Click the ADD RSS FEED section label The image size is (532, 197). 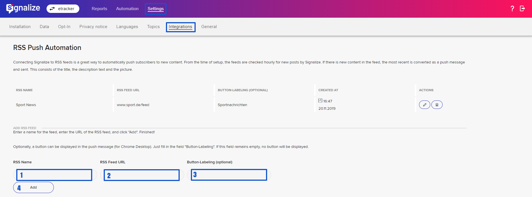pos(25,128)
